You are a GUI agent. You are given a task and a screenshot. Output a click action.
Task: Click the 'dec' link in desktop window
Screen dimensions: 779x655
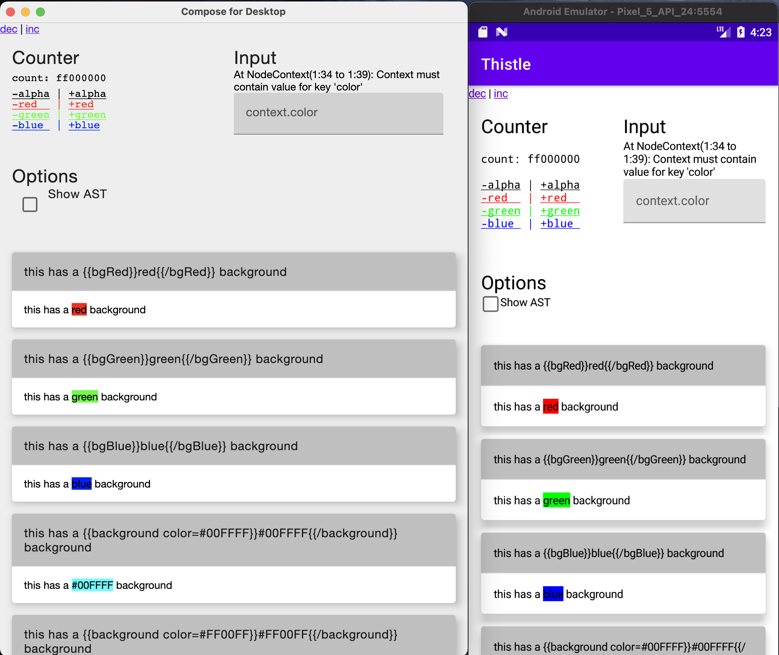click(9, 29)
